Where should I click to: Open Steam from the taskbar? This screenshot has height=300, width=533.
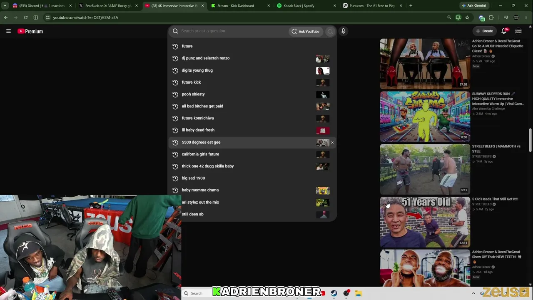tap(334, 293)
